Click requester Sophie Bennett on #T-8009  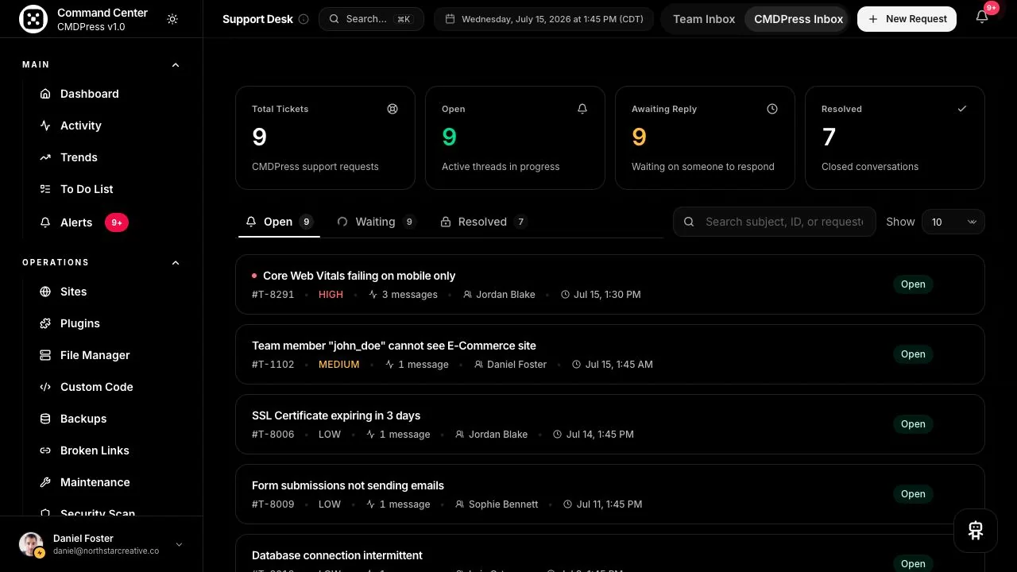click(503, 504)
